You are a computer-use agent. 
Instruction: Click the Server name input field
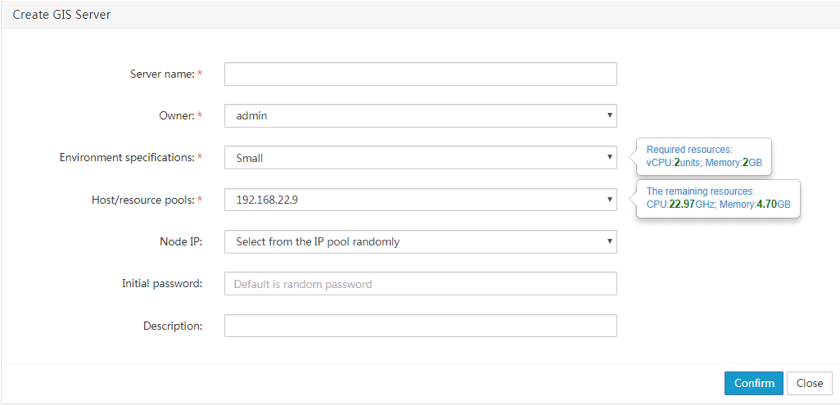pos(421,74)
